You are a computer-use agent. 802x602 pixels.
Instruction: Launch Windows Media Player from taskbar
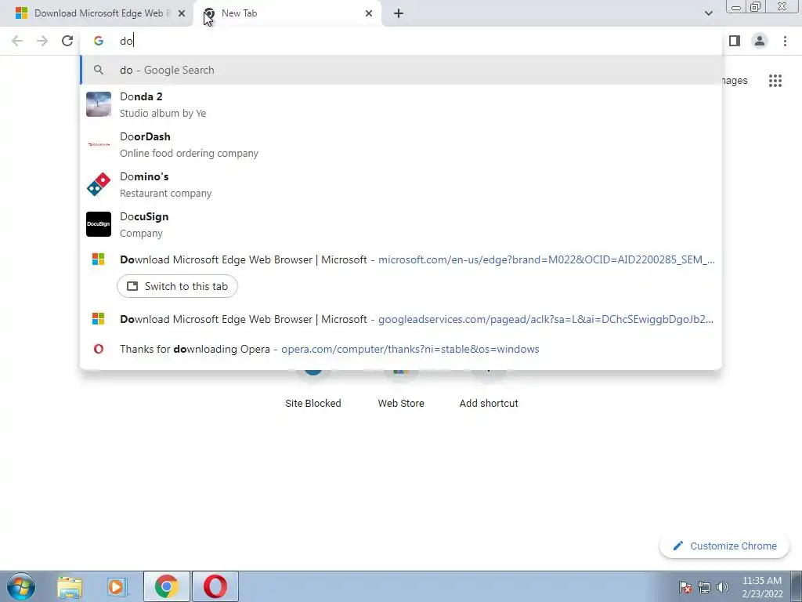pos(117,586)
